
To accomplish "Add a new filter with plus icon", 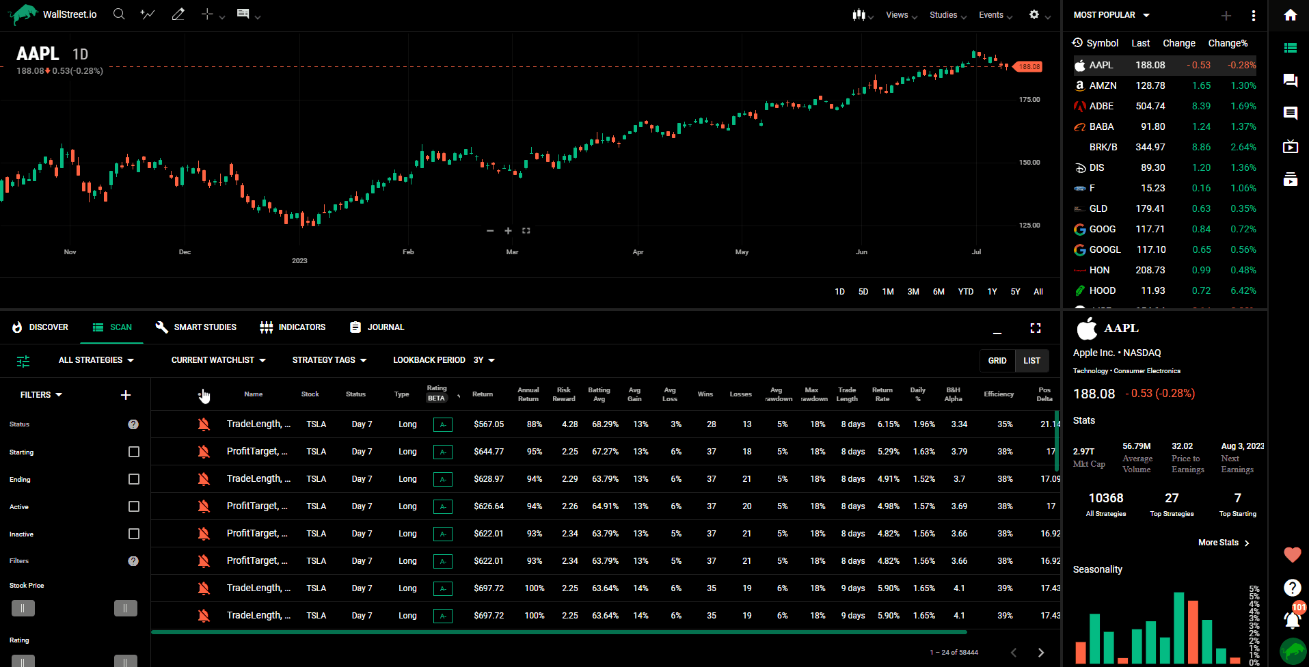I will (x=126, y=395).
